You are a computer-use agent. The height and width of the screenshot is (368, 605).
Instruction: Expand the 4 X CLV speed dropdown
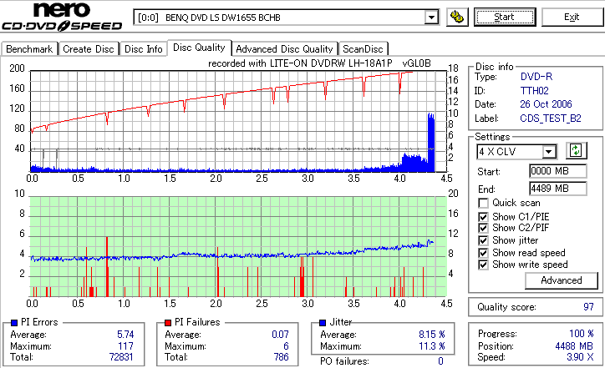(x=548, y=151)
